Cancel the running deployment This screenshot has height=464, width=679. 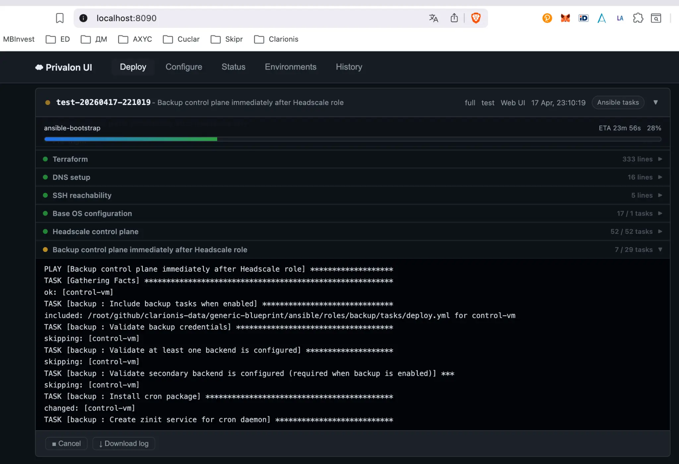point(66,443)
